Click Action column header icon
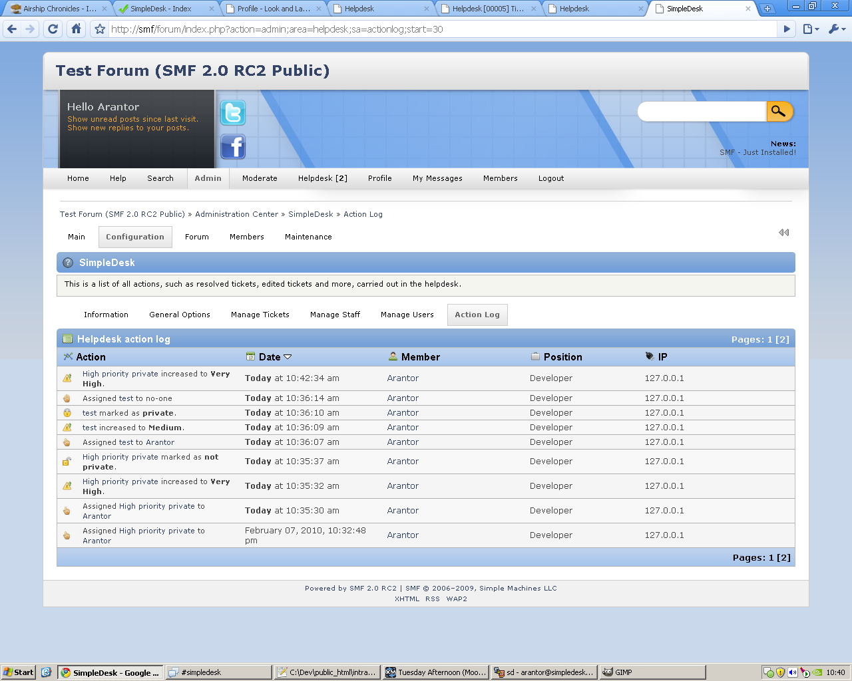The height and width of the screenshot is (681, 852). point(68,356)
